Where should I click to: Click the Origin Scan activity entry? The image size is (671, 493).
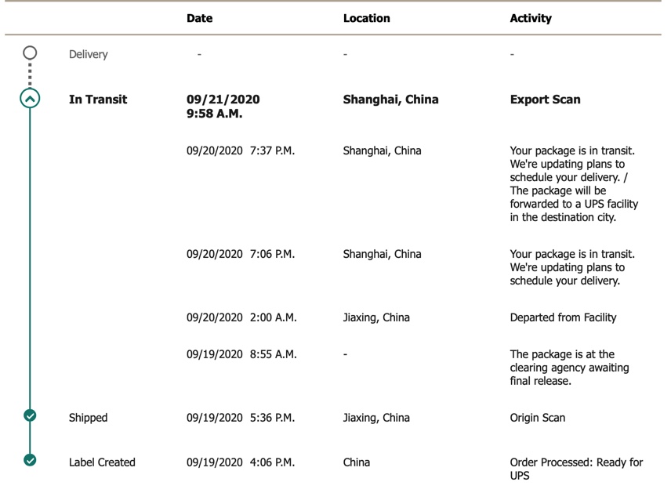pyautogui.click(x=538, y=418)
